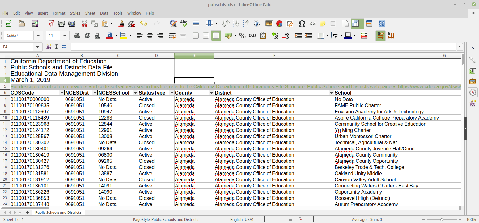
Task: Expand the Name Box dropdown
Action: point(38,47)
